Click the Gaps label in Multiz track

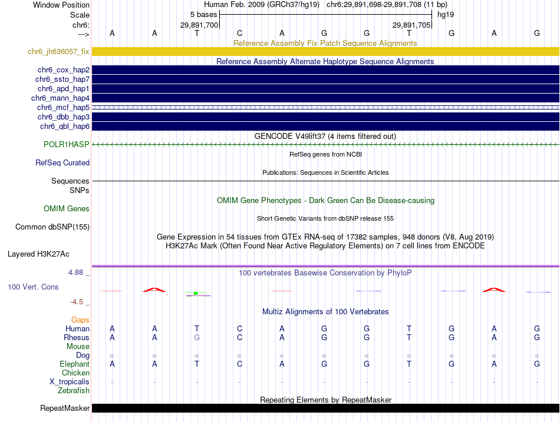(80, 320)
